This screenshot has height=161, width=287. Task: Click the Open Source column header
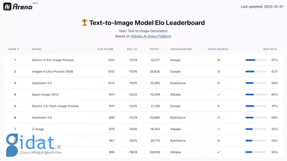coord(218,49)
